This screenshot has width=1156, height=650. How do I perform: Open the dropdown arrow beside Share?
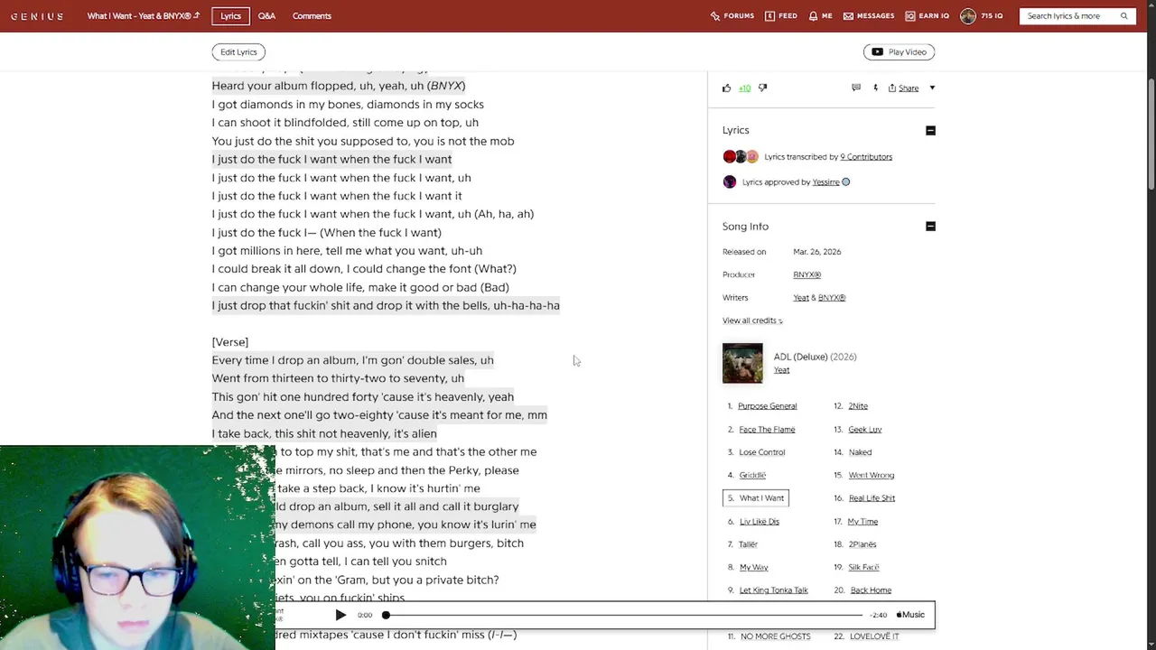(x=932, y=88)
